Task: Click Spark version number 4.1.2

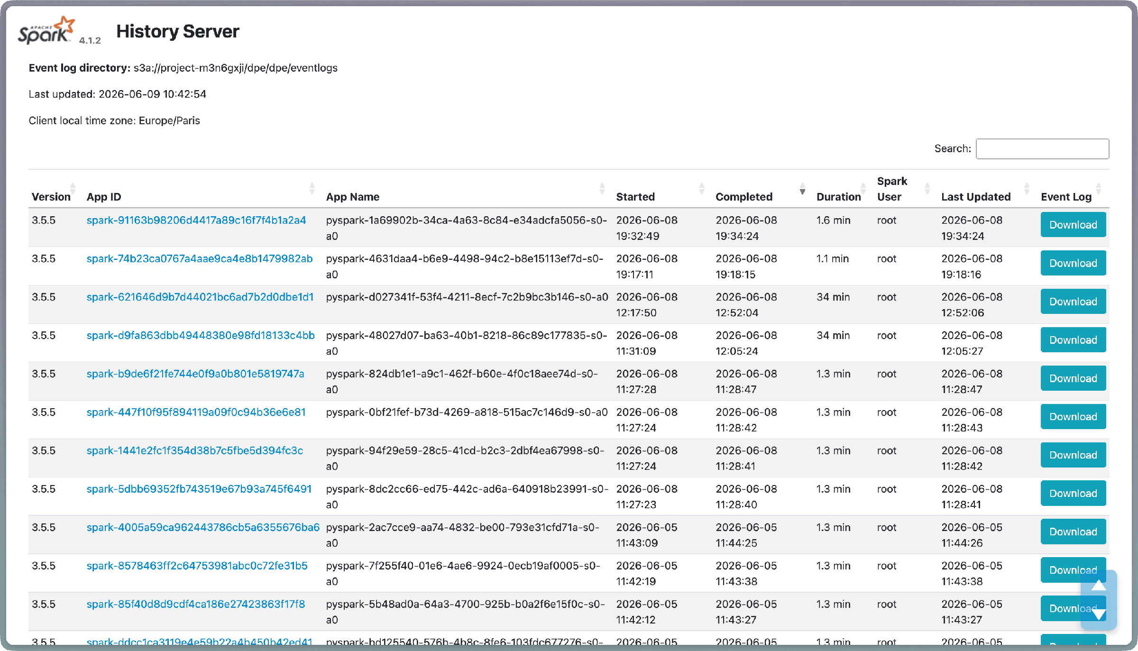Action: click(x=90, y=41)
